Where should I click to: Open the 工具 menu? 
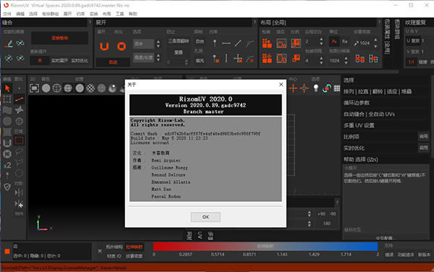click(119, 14)
